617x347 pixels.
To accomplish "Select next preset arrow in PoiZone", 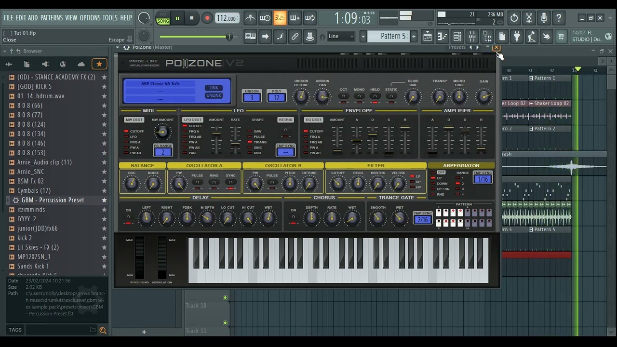I will point(477,47).
